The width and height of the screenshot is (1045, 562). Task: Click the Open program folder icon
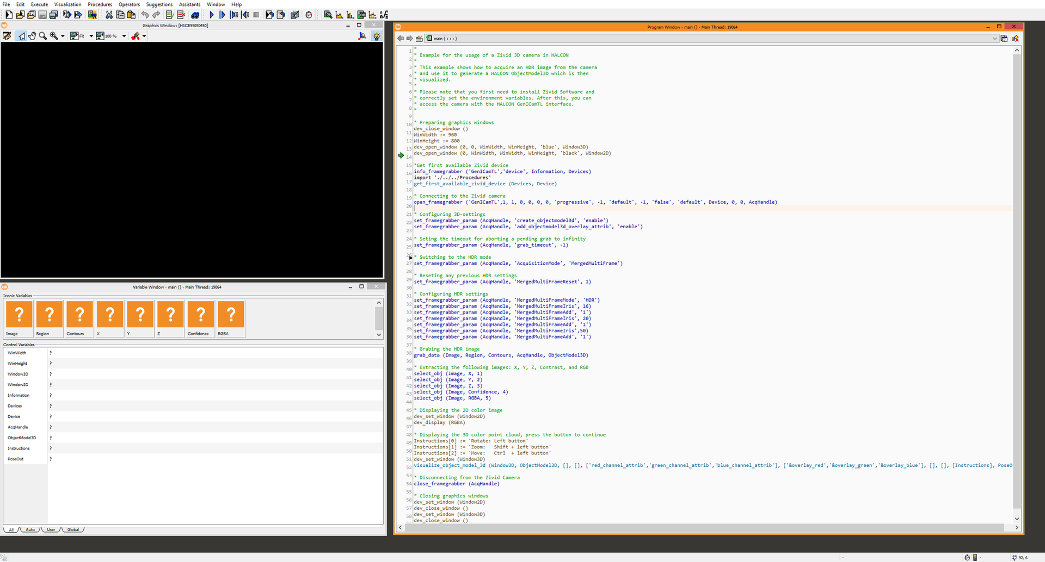tap(20, 15)
